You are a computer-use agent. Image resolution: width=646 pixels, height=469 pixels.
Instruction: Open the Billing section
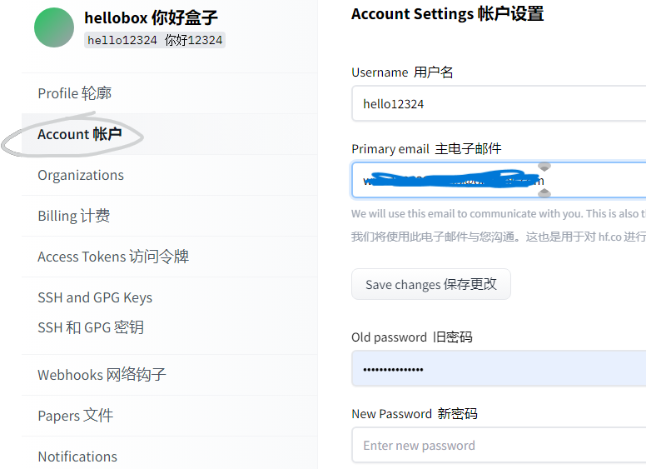click(73, 216)
